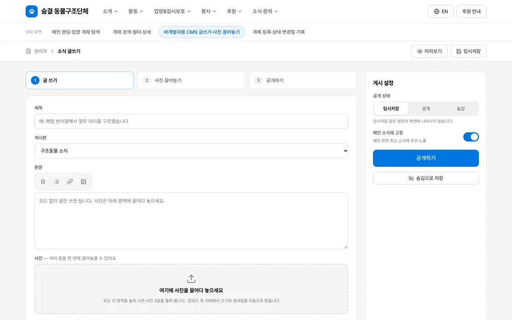Select 비개발자용 CMS 글쓰기 tab
The image size is (512, 320).
[202, 32]
